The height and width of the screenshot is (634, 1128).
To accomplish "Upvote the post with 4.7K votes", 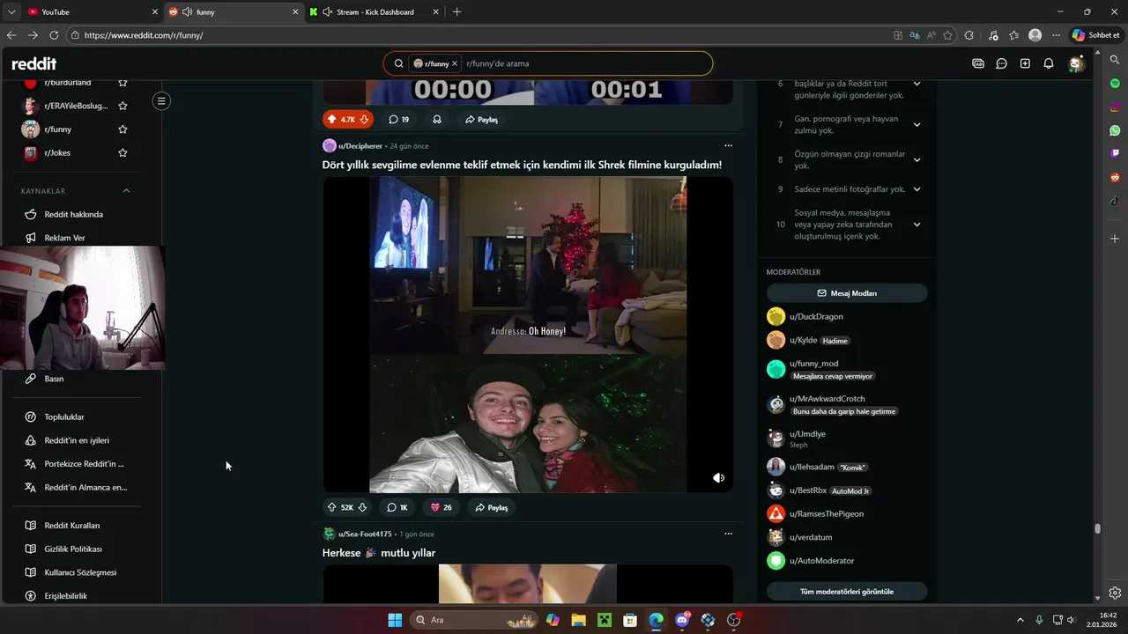I will click(x=332, y=119).
